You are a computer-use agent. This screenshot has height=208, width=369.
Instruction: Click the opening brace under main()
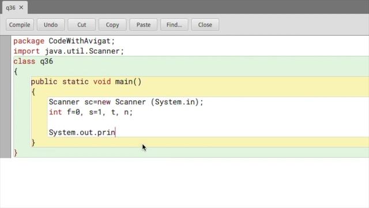tap(33, 92)
